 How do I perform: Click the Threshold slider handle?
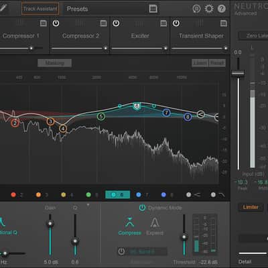click(x=184, y=237)
